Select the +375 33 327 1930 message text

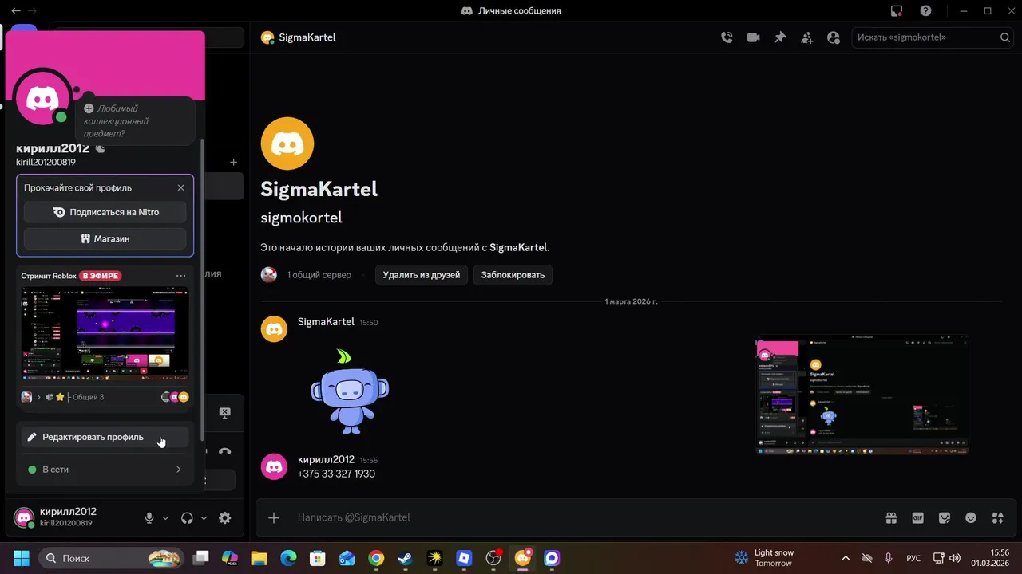[x=336, y=474]
